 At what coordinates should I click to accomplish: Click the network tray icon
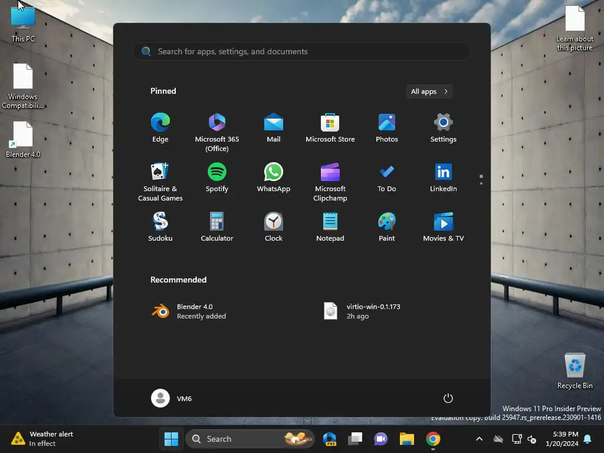pos(517,439)
